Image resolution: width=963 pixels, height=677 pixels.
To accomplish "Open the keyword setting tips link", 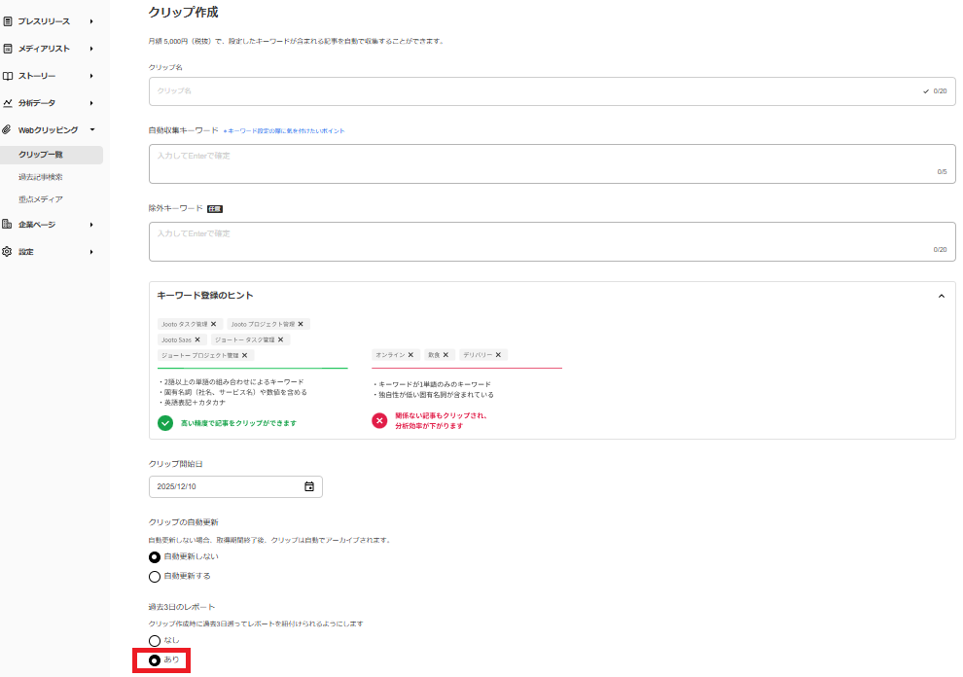I will point(284,130).
